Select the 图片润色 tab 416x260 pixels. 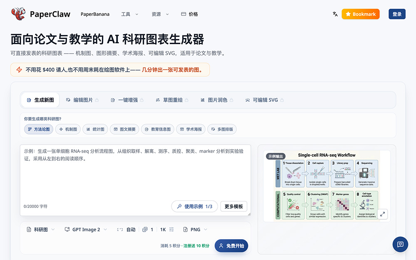(217, 100)
